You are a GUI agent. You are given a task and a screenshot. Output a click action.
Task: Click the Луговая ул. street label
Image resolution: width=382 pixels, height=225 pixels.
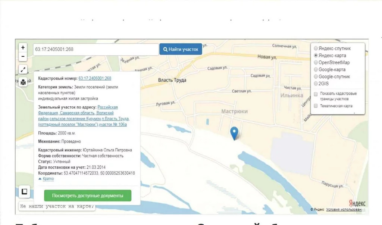coord(165,103)
